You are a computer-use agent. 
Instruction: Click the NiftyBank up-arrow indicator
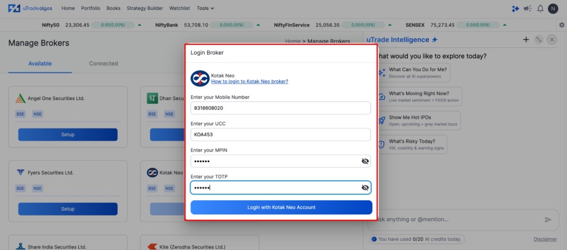(x=258, y=25)
